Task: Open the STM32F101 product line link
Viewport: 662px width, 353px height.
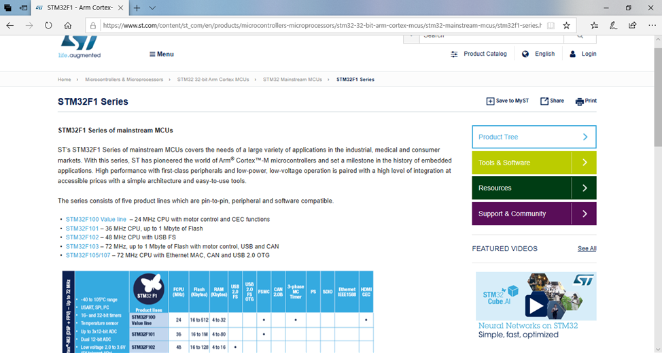Action: coord(82,229)
